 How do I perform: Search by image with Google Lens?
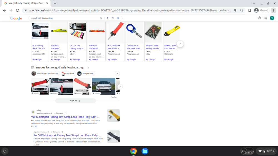[x=113, y=18]
